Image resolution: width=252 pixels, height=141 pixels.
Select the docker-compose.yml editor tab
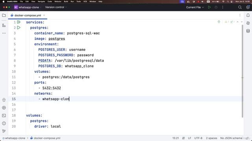(28, 15)
